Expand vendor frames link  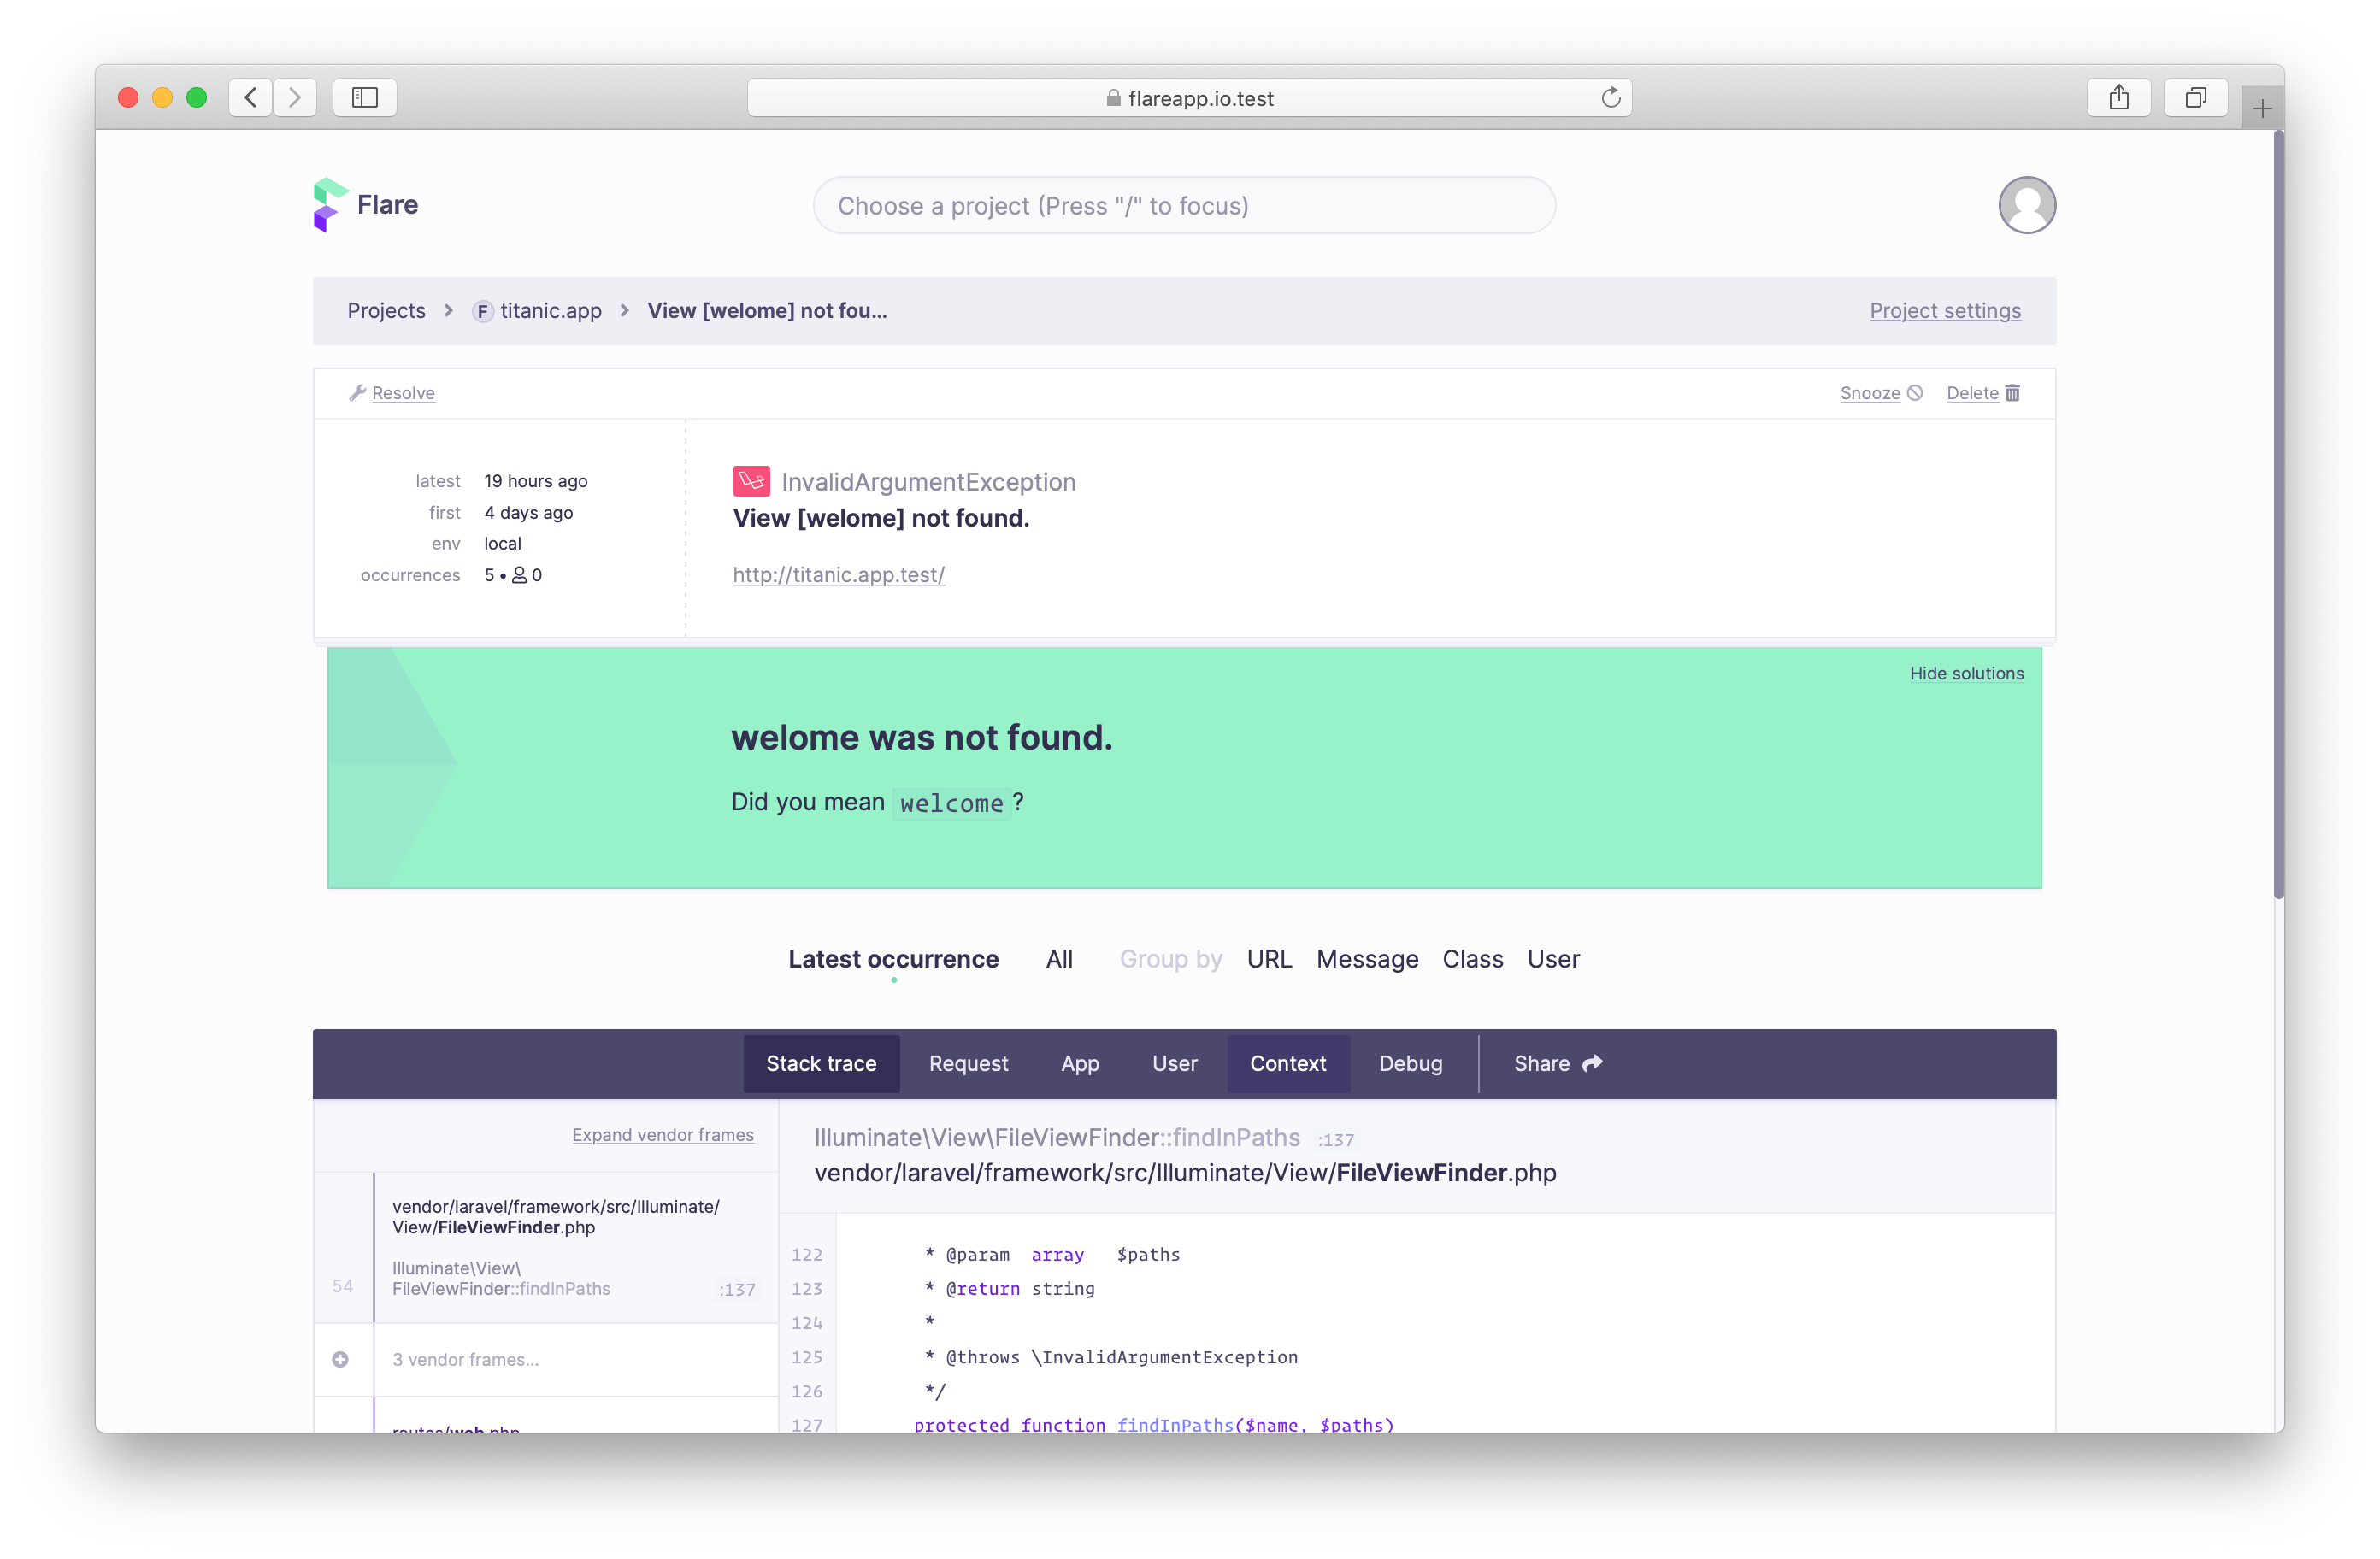pos(663,1135)
